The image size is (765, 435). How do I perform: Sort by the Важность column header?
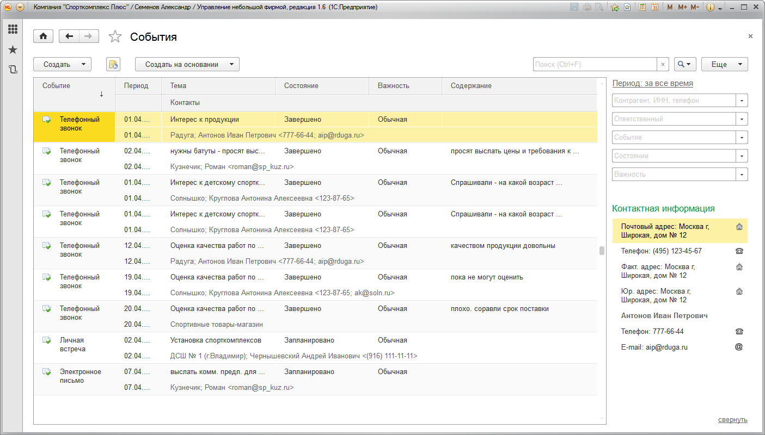tap(393, 86)
